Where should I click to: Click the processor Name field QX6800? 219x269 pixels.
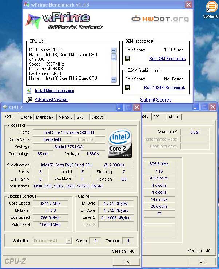point(69,132)
